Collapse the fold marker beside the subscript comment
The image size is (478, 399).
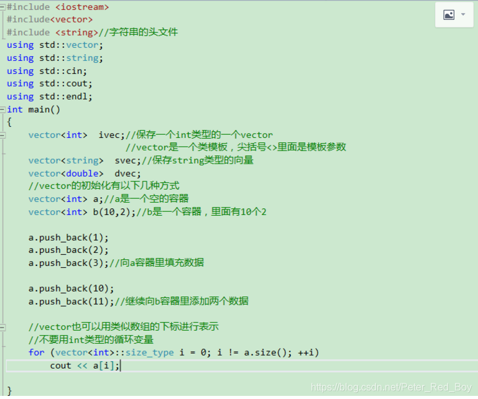pos(2,327)
